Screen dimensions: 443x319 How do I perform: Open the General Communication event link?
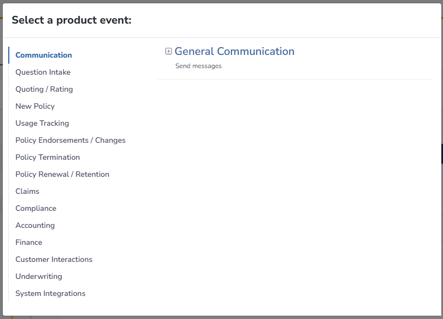pyautogui.click(x=235, y=52)
